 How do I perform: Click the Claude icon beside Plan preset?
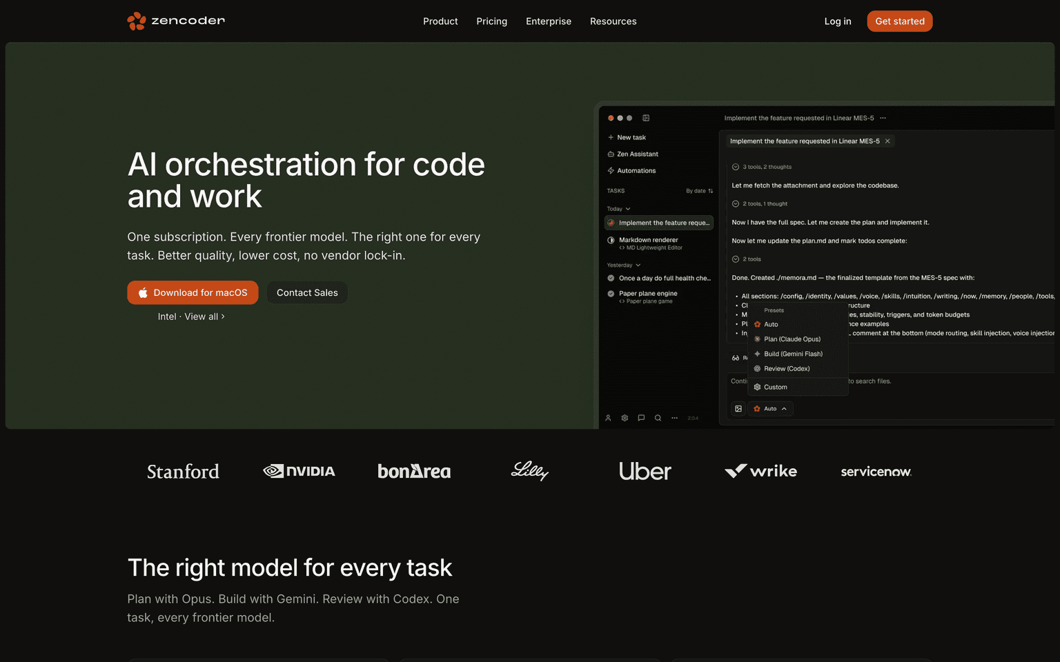757,339
